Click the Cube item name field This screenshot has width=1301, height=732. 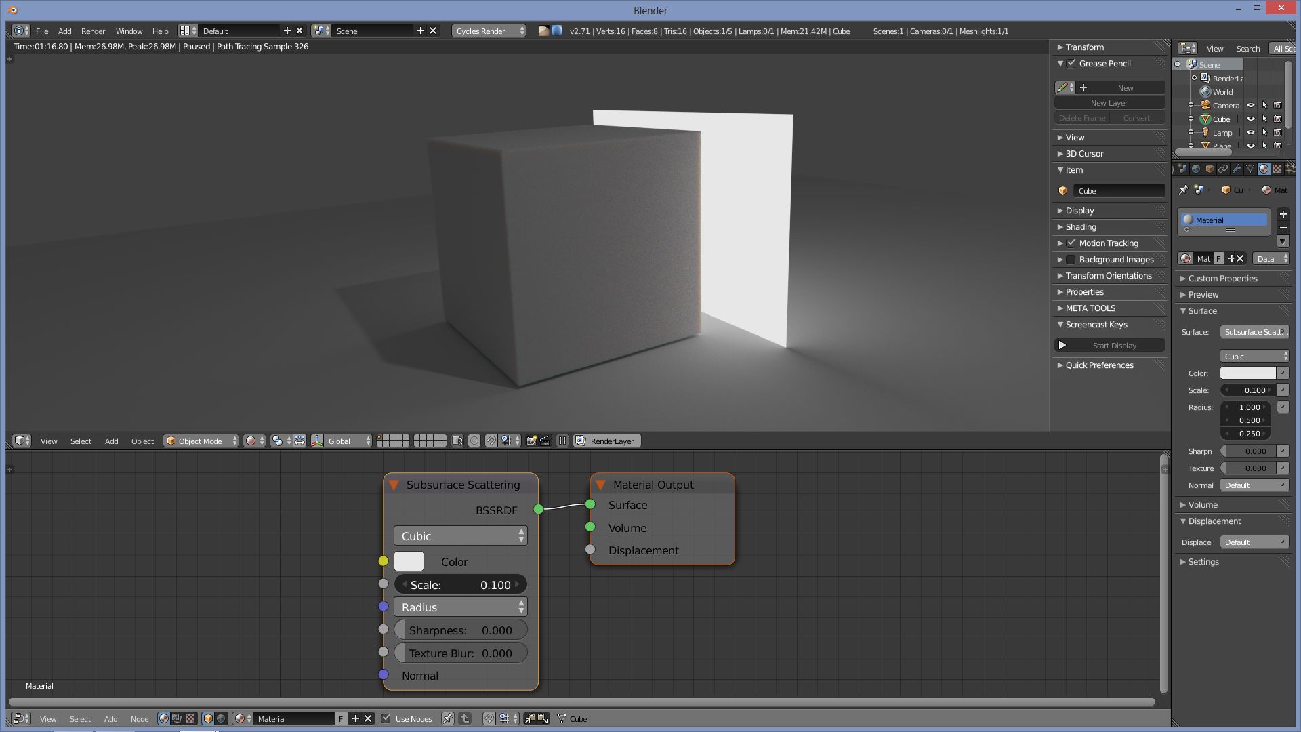click(1119, 190)
